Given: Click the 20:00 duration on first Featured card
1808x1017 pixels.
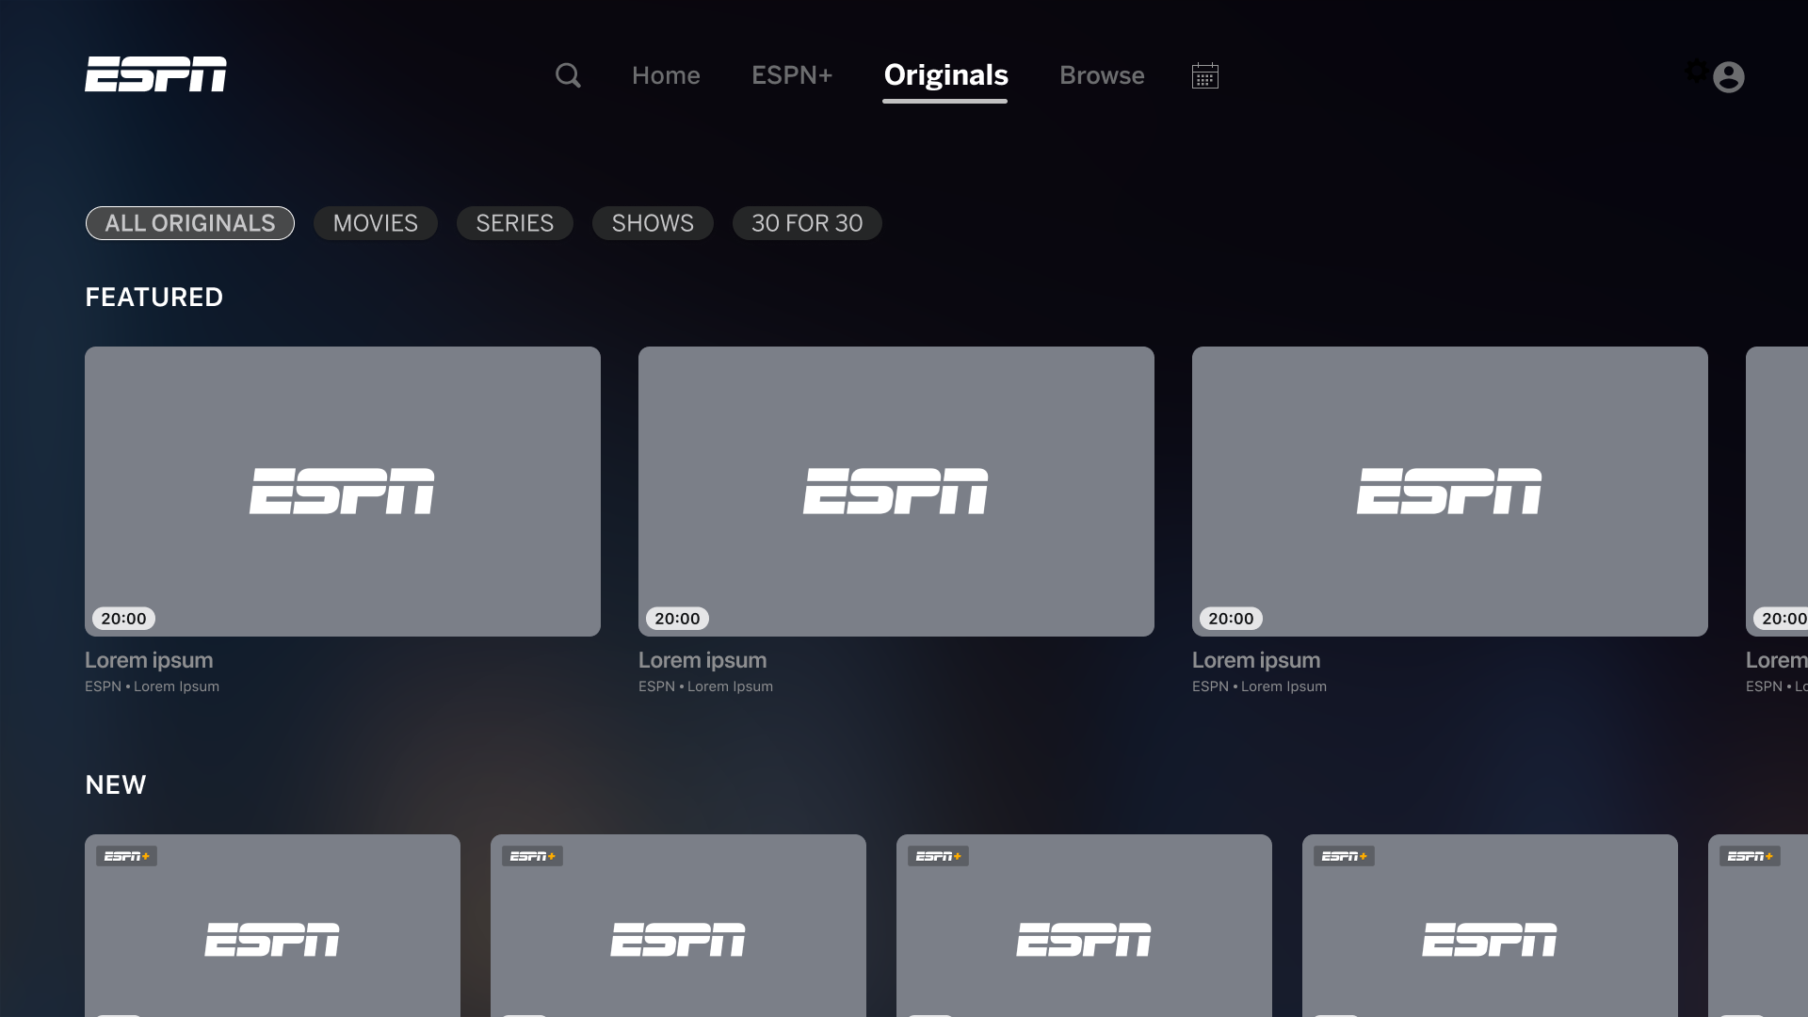Looking at the screenshot, I should point(123,619).
